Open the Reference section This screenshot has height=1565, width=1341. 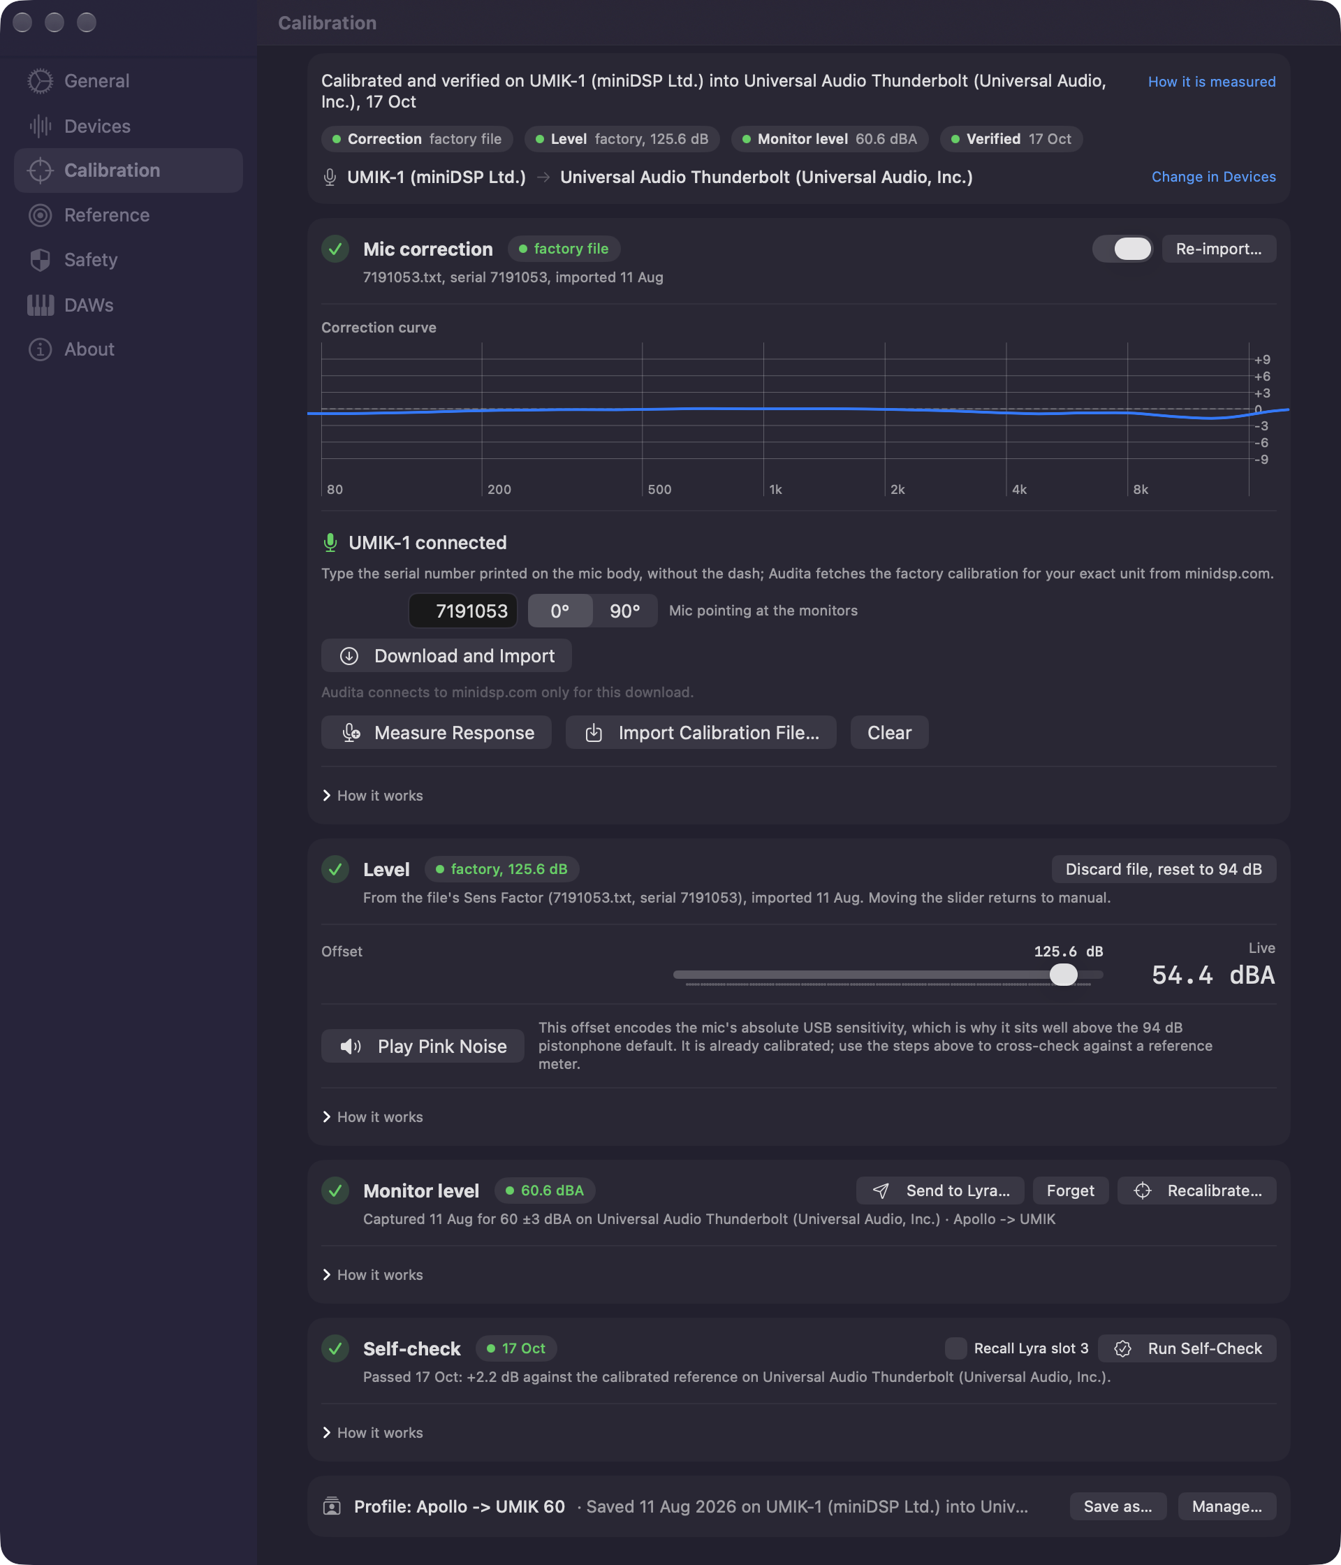[129, 215]
